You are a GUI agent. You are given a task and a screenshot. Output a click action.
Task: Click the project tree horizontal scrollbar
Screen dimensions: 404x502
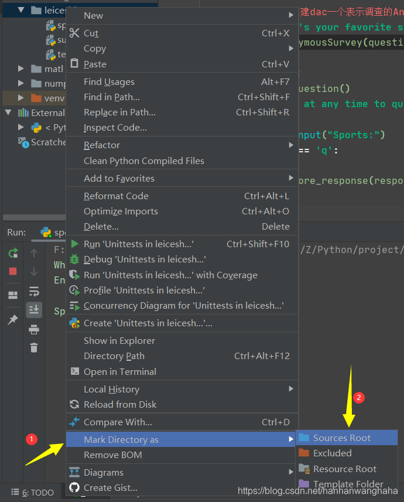[35, 217]
